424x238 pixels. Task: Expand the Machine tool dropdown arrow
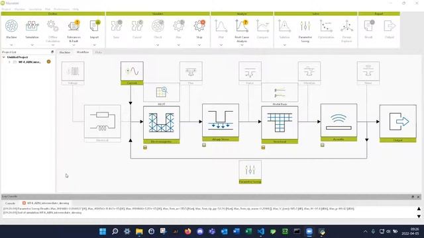click(x=11, y=45)
